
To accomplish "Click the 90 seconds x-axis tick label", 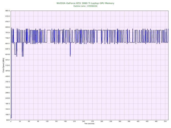I will tap(38, 121).
